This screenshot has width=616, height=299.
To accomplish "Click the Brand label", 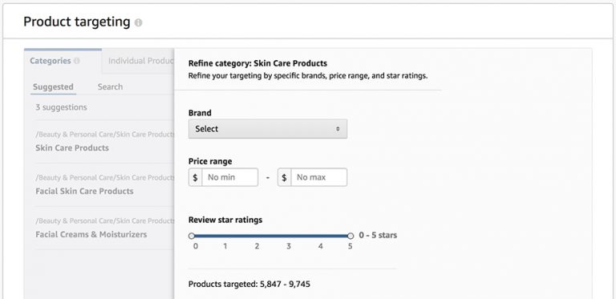I will pyautogui.click(x=200, y=113).
